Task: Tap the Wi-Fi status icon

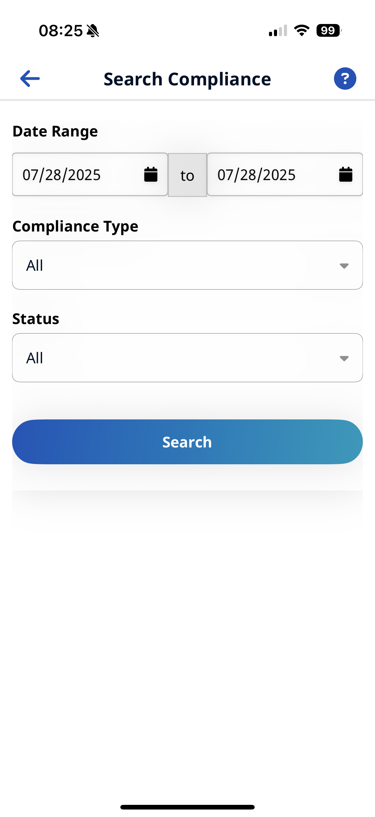Action: (302, 31)
